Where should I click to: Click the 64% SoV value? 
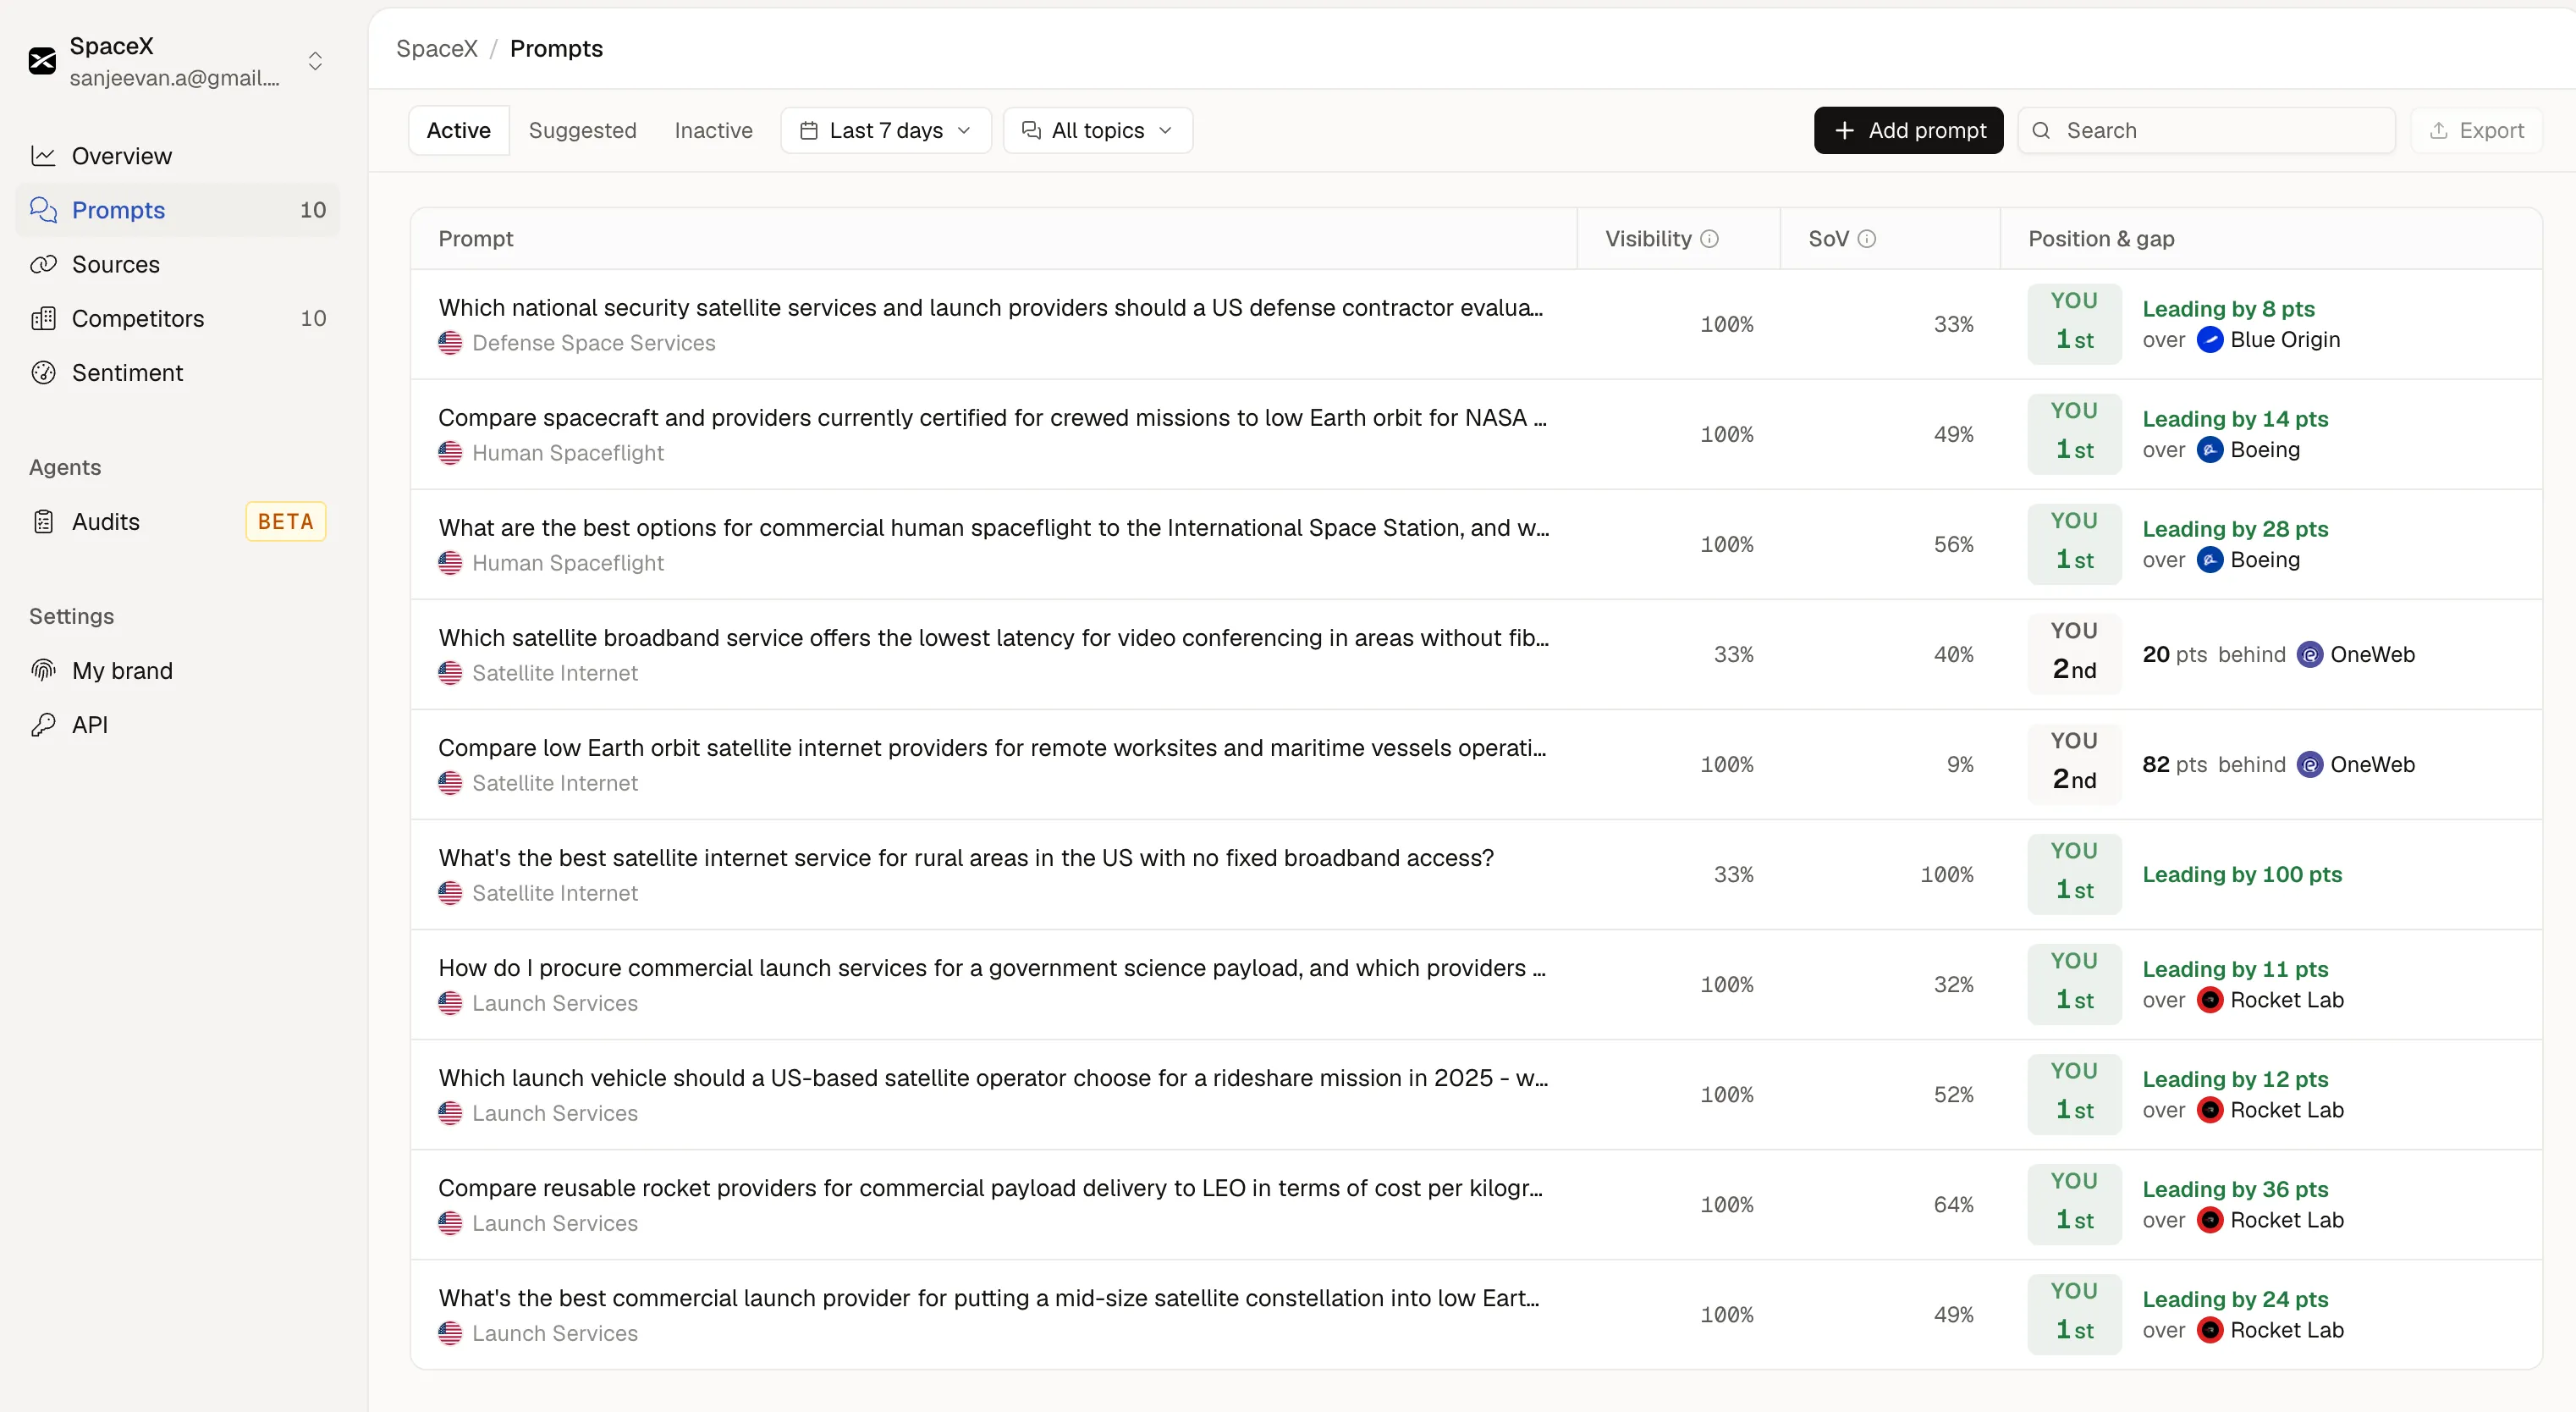(x=1953, y=1204)
